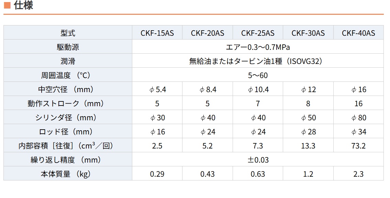Click the 73.2 internal volume value

(x=358, y=146)
